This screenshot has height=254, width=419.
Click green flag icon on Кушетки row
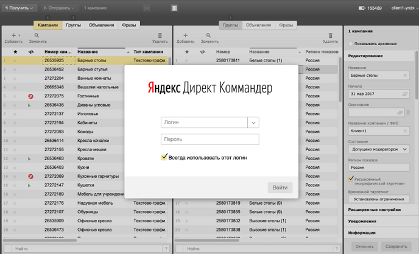click(x=29, y=185)
